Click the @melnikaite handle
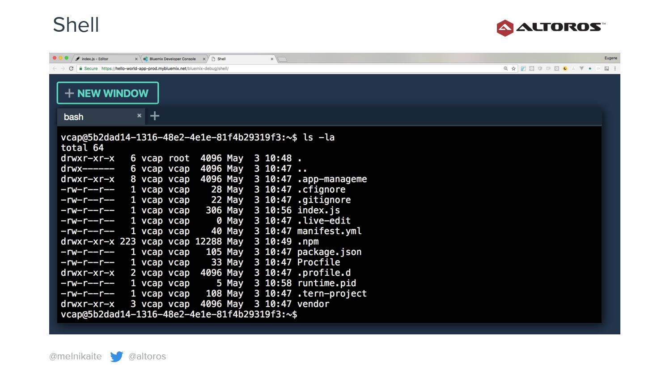The image size is (653, 367). [x=76, y=356]
